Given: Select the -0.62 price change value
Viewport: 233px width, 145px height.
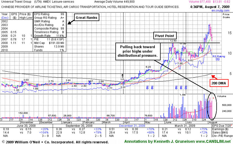Looking at the screenshot, I should click(x=226, y=2).
